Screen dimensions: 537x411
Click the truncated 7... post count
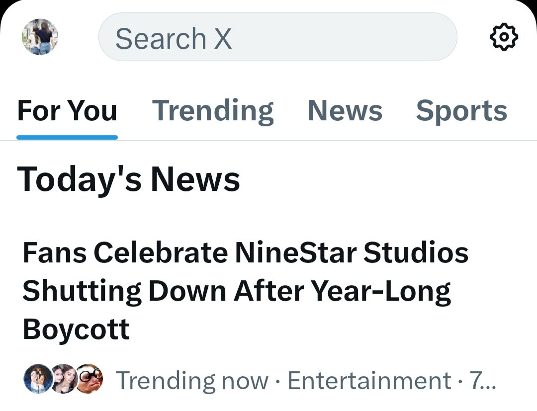click(483, 381)
